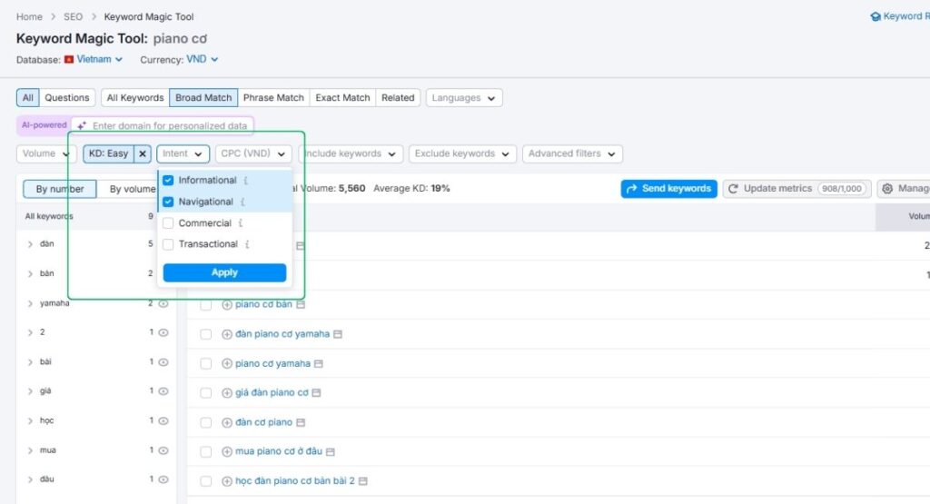Viewport: 930px width, 504px height.
Task: Open SERP icon next to mua piano cơ ở đâu
Action: pos(331,452)
